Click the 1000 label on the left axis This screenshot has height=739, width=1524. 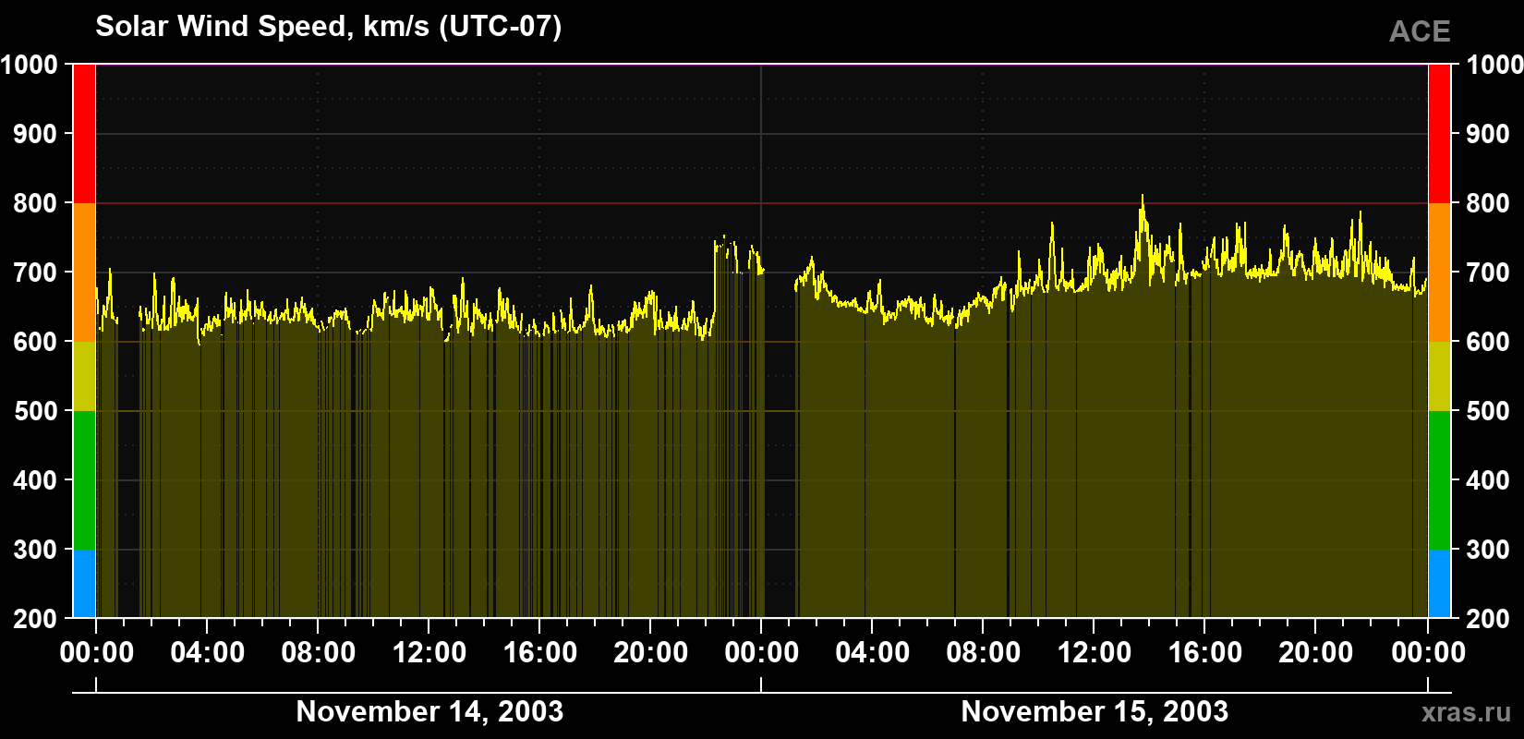(30, 65)
